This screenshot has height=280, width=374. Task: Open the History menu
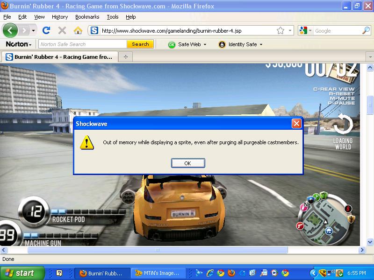(60, 17)
